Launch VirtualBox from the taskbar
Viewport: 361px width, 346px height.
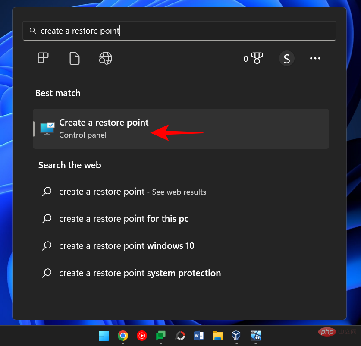(236, 336)
